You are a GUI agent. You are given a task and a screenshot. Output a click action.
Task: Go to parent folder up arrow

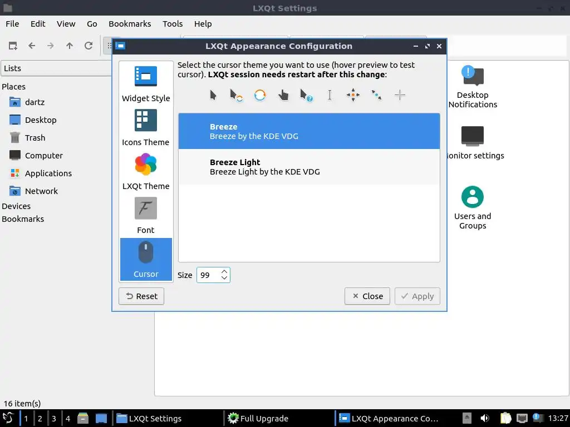point(70,46)
